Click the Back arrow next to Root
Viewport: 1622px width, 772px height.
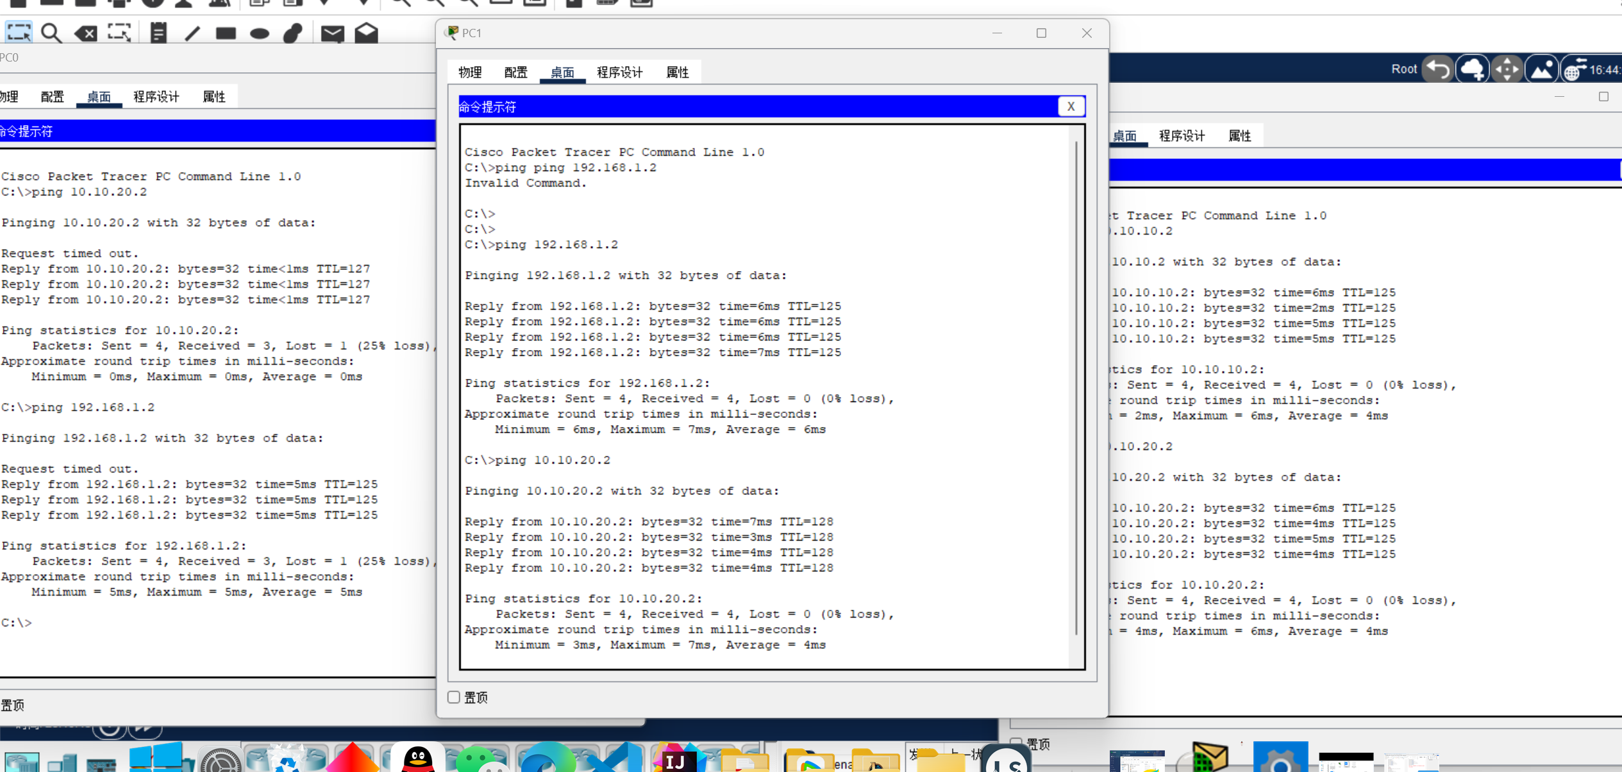[1438, 69]
